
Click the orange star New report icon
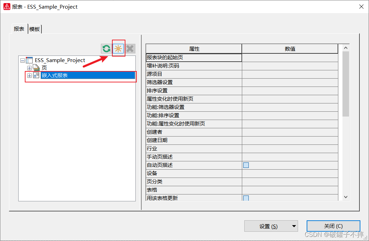(x=118, y=49)
